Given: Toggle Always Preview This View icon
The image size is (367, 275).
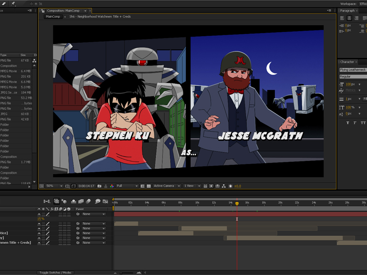Looking at the screenshot, I should (41, 186).
